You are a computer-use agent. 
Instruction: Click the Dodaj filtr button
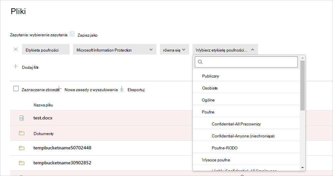point(30,68)
